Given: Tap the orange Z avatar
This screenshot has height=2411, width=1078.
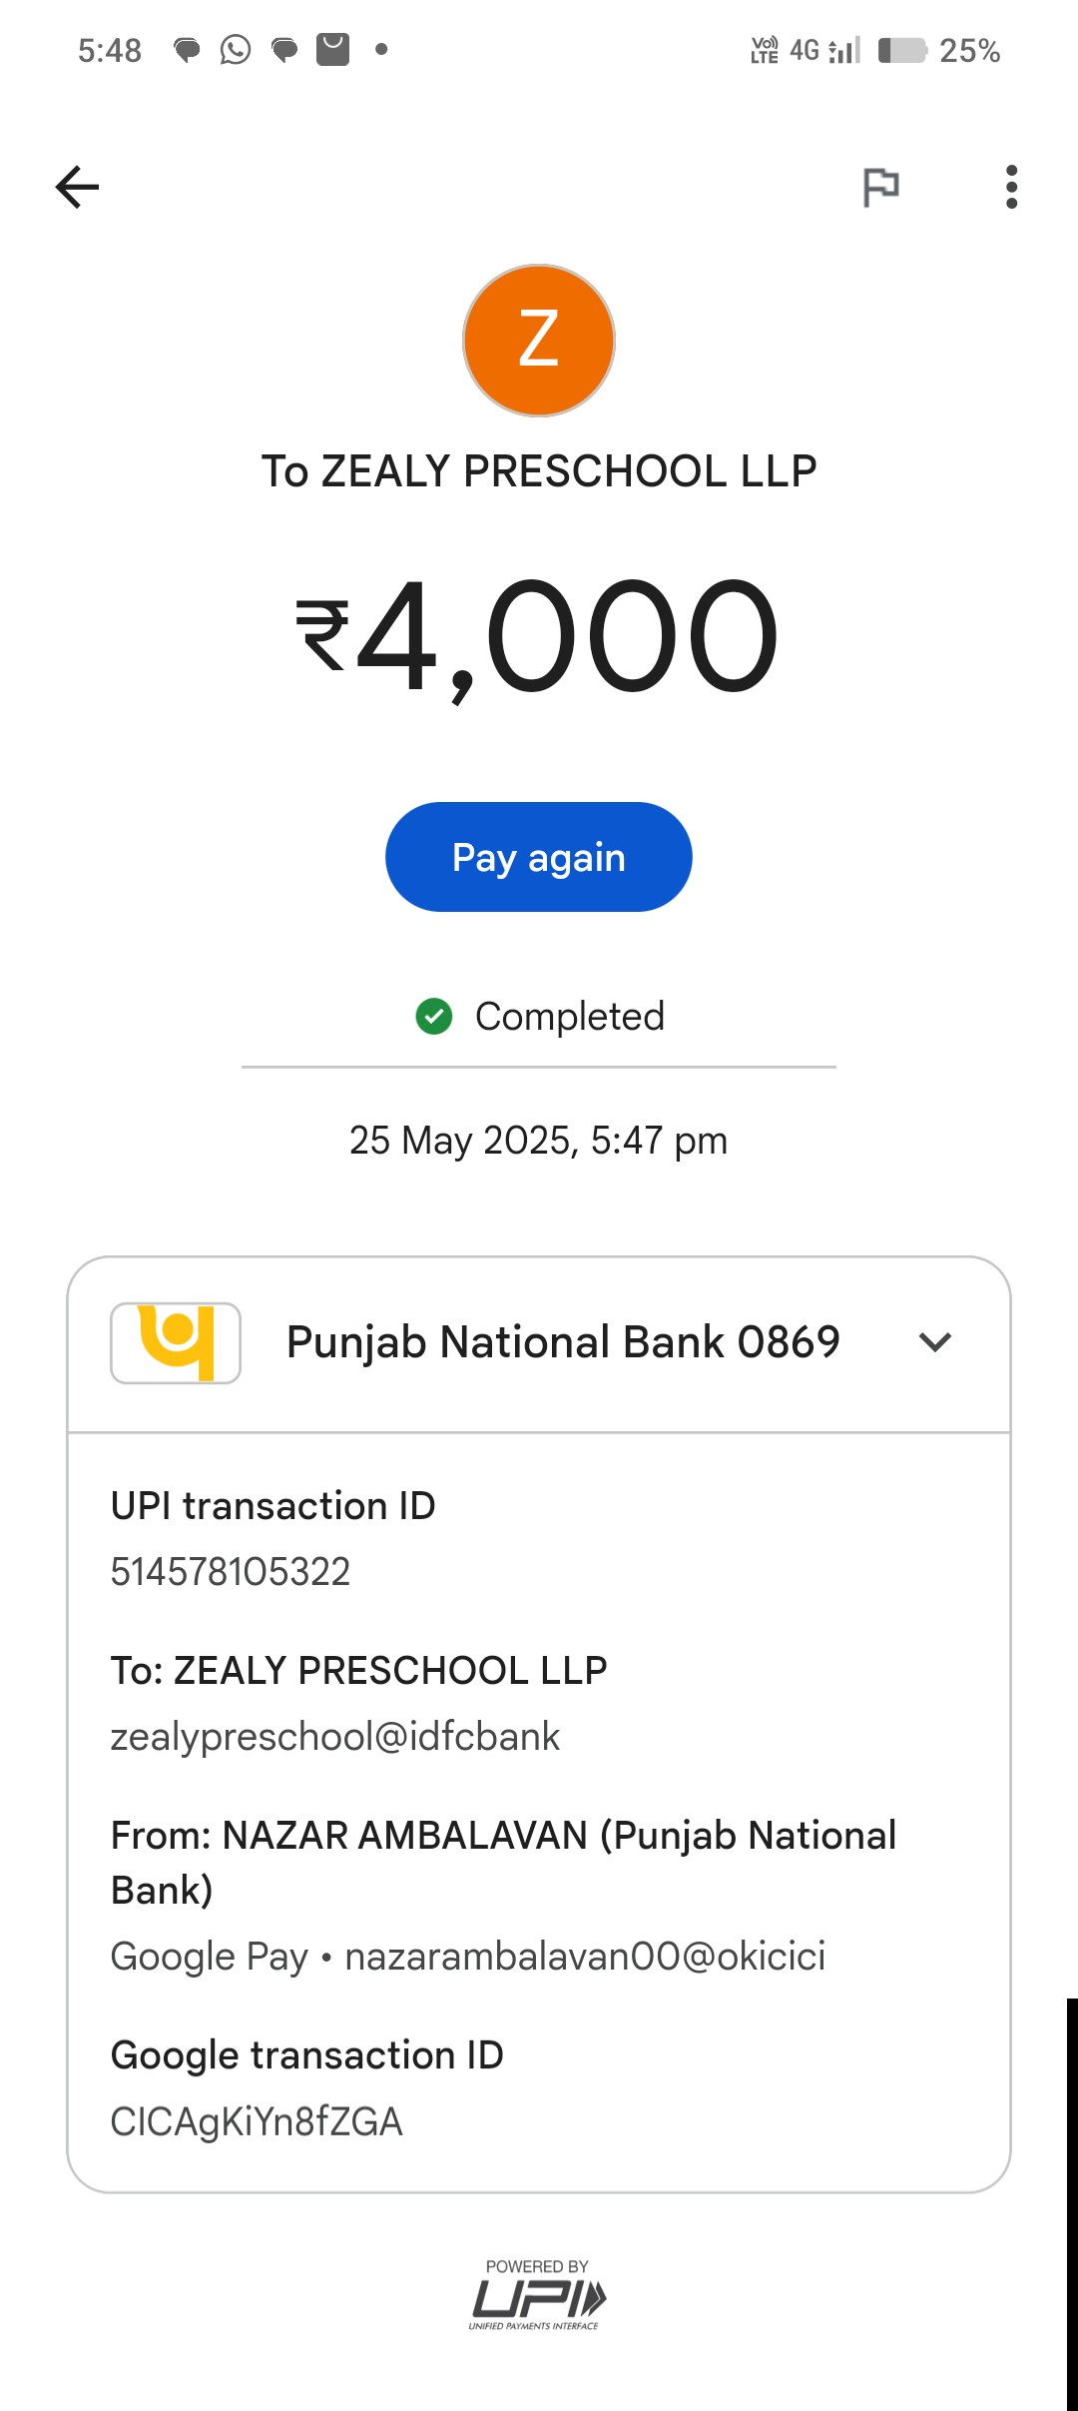Looking at the screenshot, I should coord(539,341).
